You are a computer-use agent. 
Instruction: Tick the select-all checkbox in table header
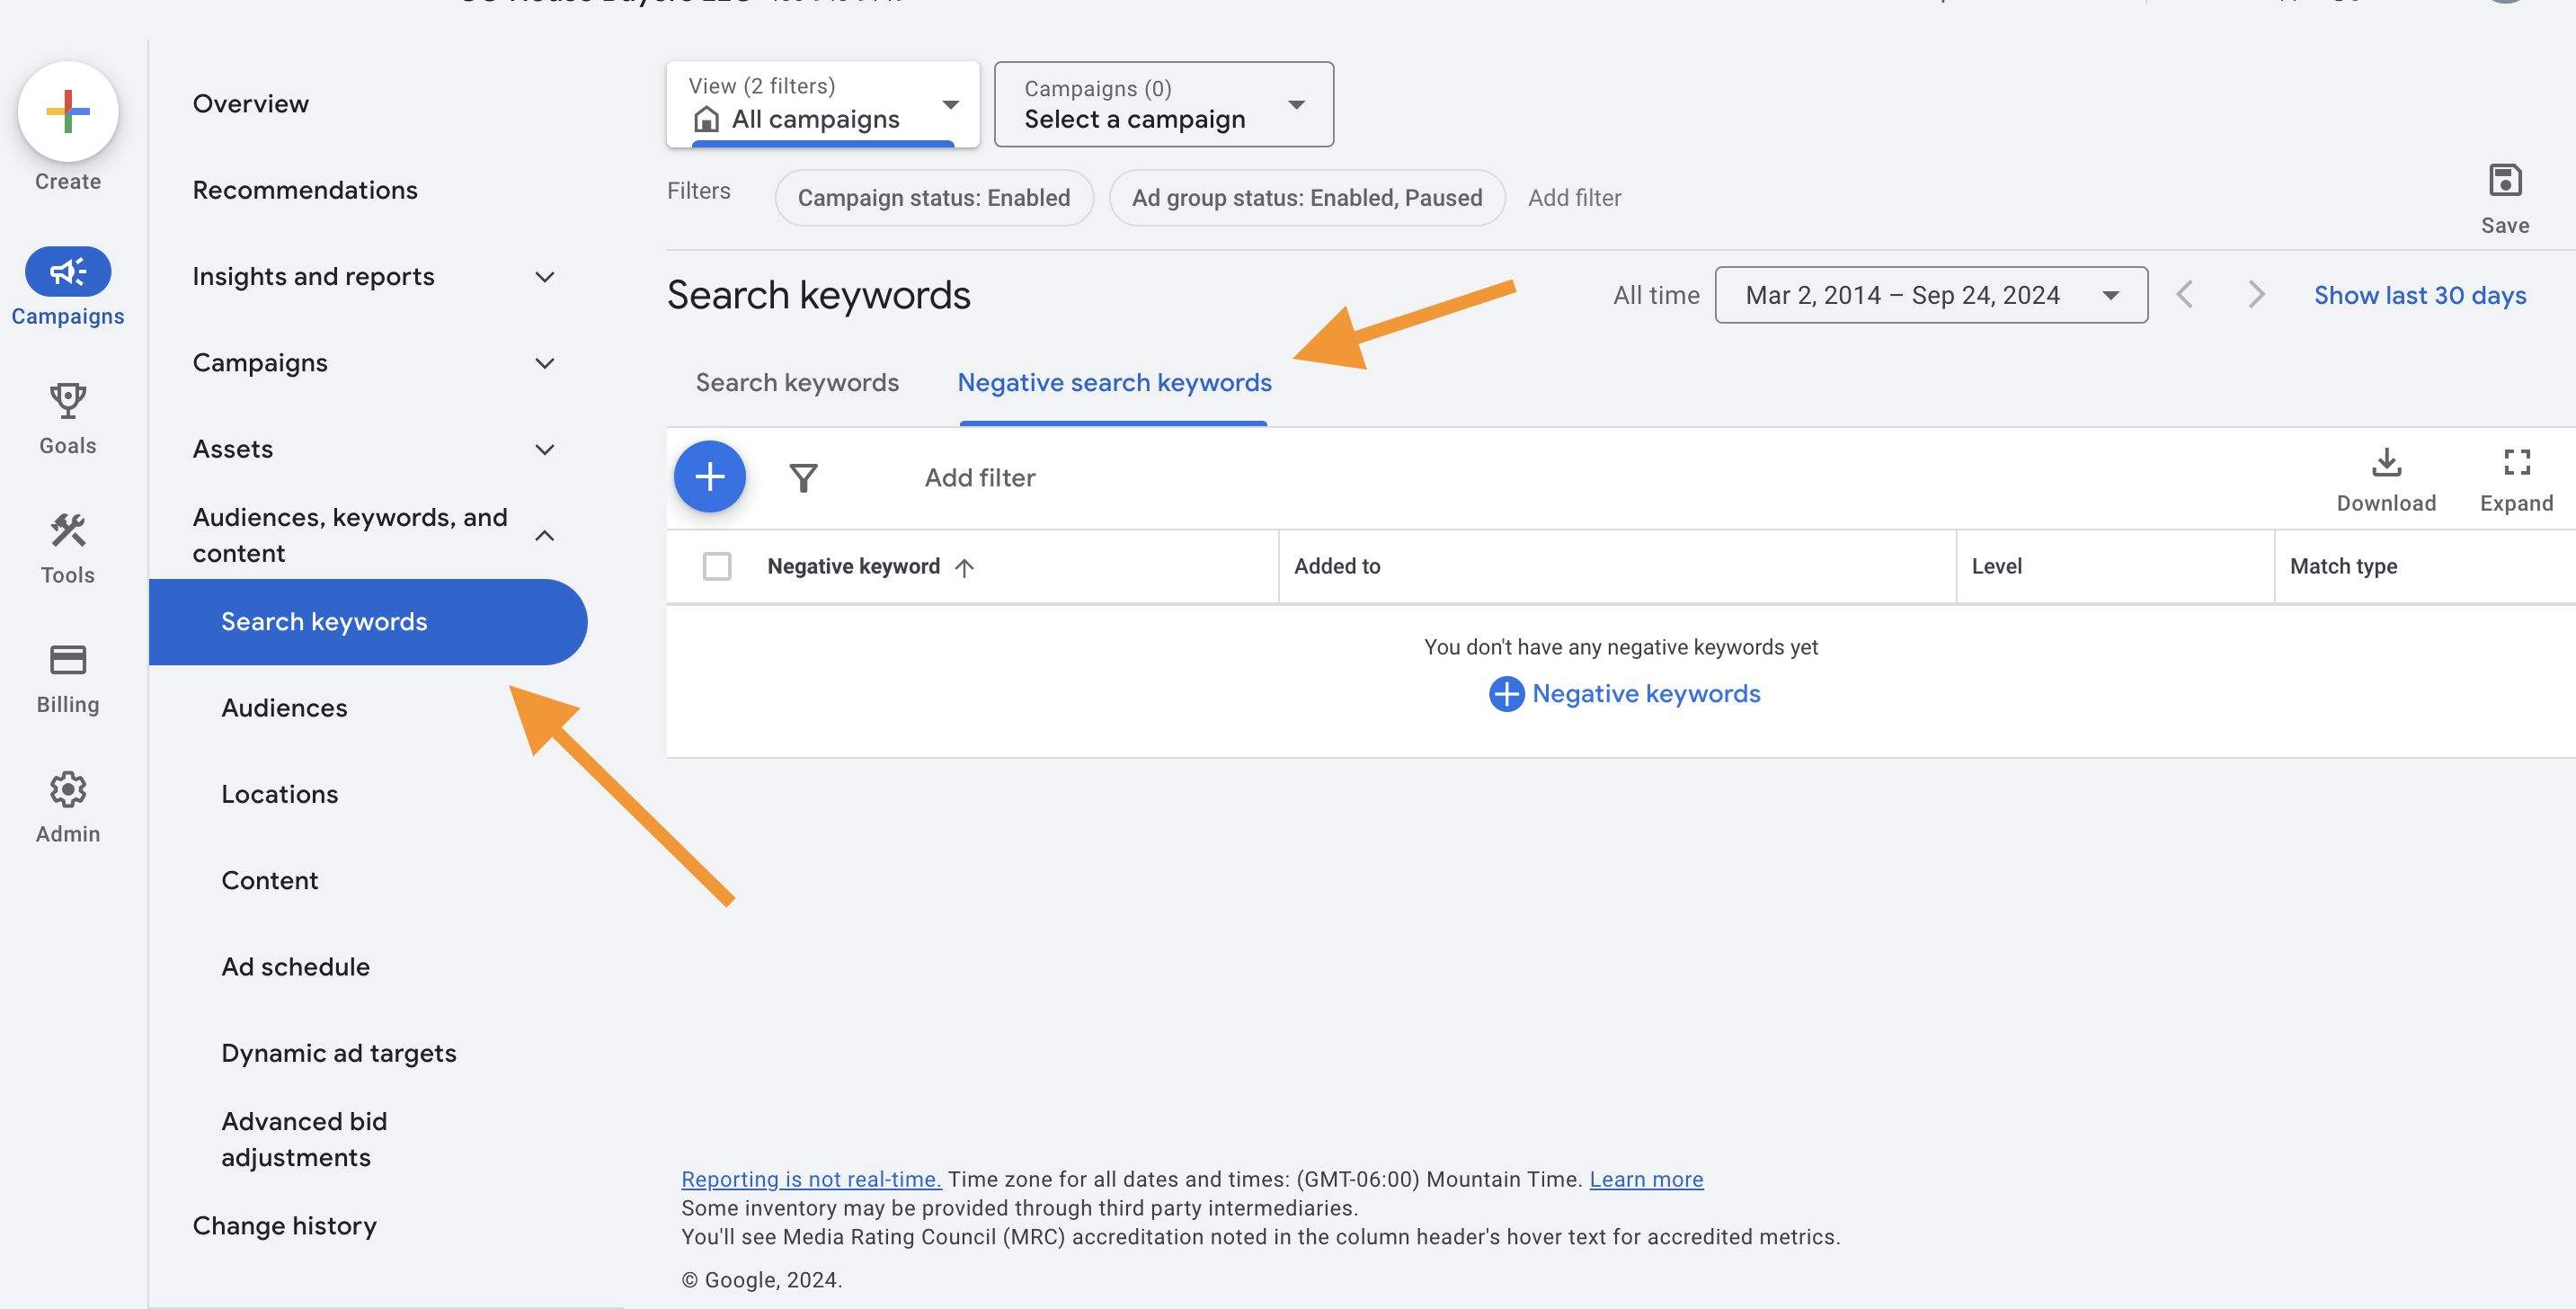point(717,566)
